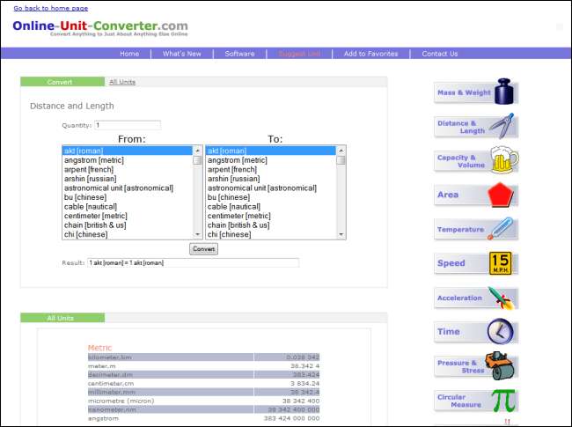Select akt [roman] in the To list

point(271,151)
